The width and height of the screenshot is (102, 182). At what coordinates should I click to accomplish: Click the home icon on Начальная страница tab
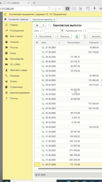click(5, 19)
